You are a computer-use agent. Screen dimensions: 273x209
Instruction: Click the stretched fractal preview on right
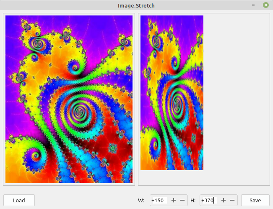click(x=172, y=93)
